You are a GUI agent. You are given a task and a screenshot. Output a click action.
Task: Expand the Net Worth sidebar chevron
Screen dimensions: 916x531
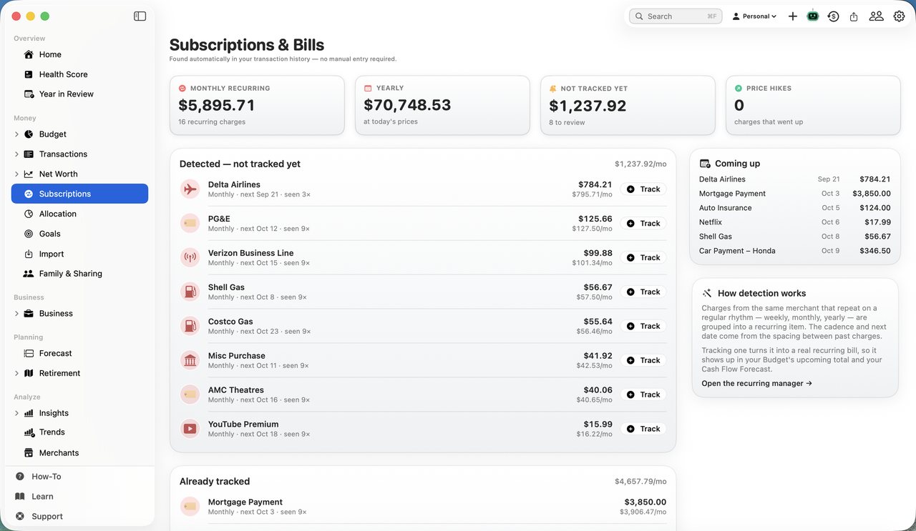[x=16, y=174]
